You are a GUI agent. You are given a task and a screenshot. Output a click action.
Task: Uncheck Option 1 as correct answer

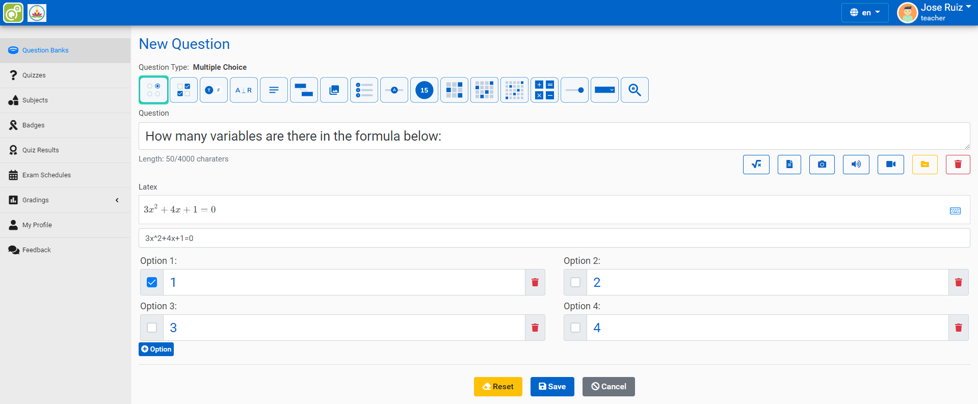[x=152, y=283]
